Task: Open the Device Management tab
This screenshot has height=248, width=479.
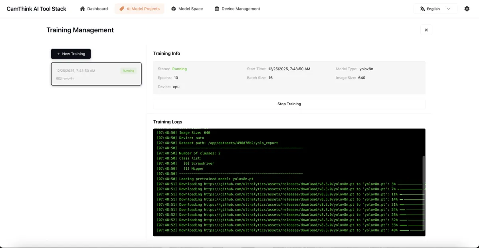Action: 237,9
